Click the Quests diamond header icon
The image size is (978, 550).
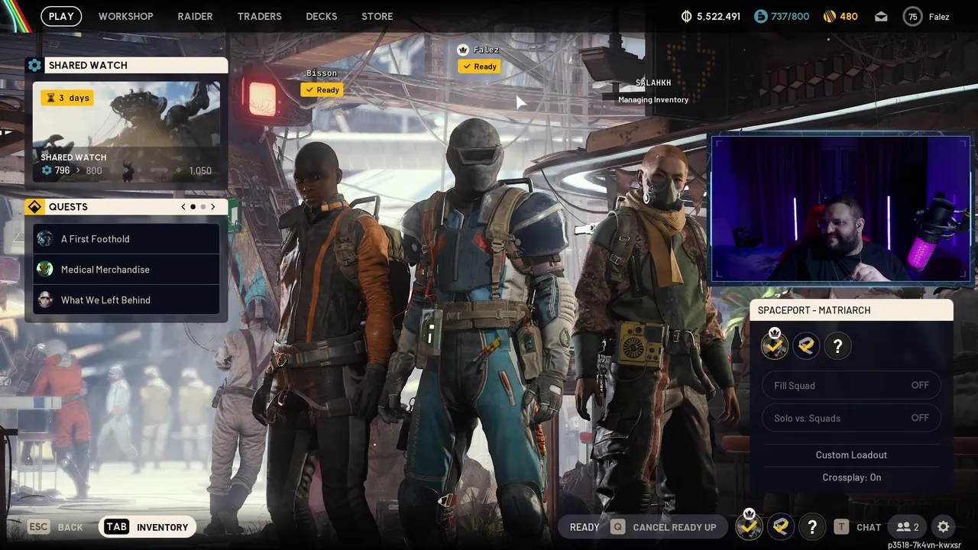coord(34,206)
